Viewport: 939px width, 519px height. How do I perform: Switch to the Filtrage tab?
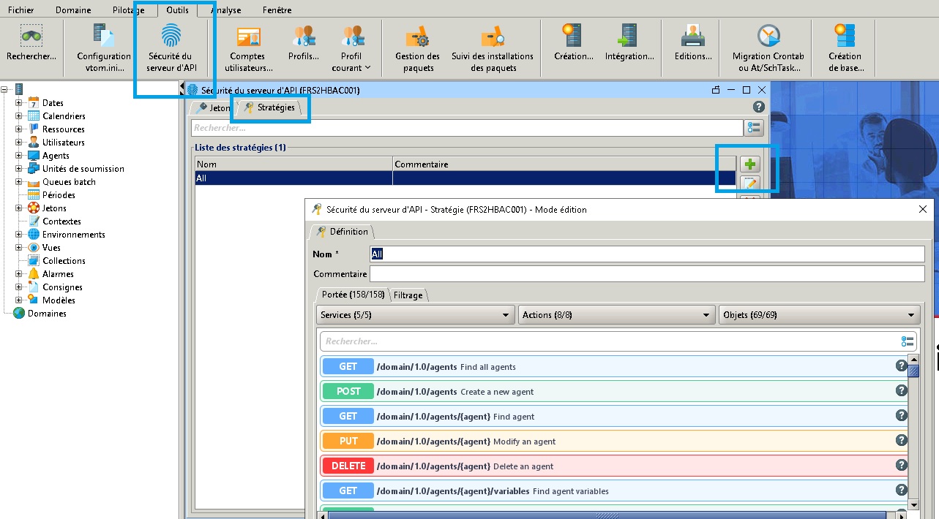click(x=408, y=295)
